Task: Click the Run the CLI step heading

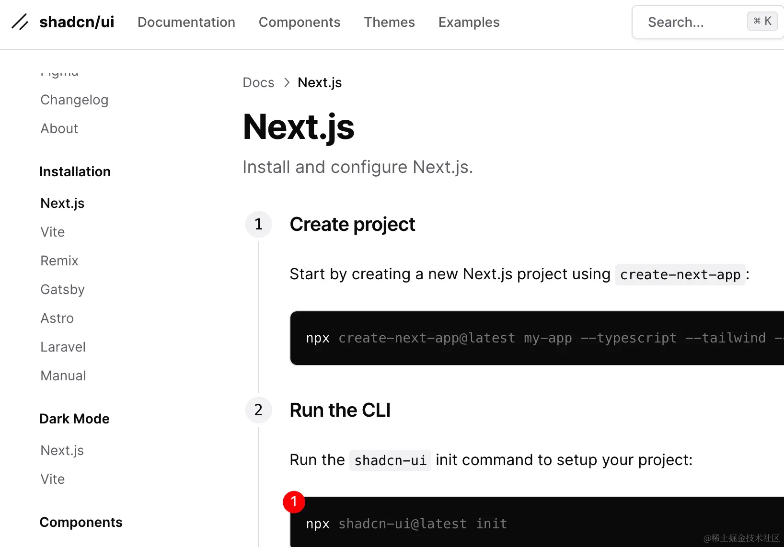Action: pyautogui.click(x=340, y=410)
